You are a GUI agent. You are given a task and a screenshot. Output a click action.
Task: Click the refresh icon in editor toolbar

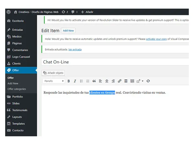tap(148, 81)
